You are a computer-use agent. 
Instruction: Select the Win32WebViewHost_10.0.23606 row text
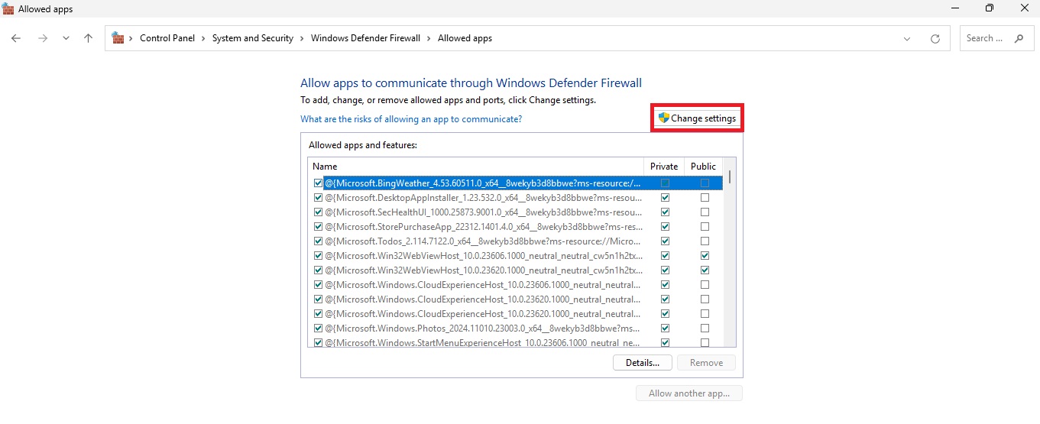[x=483, y=256]
